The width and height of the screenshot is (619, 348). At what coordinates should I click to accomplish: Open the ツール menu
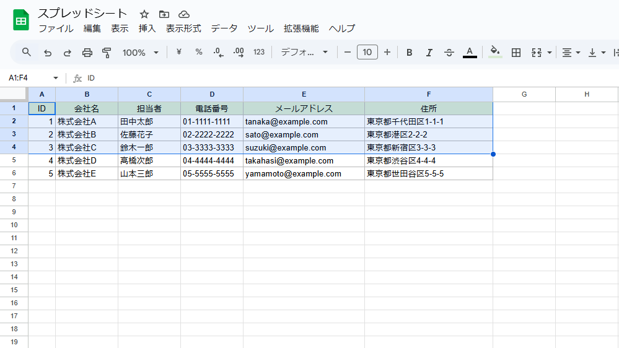[x=260, y=28]
